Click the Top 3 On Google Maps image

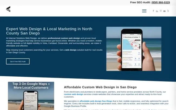(31, 96)
